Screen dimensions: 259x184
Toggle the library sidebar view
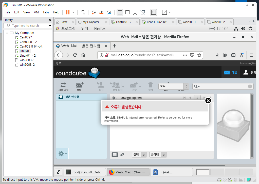point(120,12)
